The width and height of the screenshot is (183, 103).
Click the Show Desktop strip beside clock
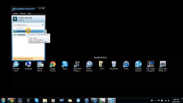pos(182,100)
